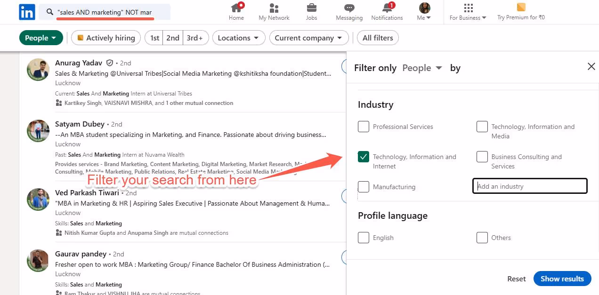Reset all search filters
The width and height of the screenshot is (599, 295).
tap(516, 279)
